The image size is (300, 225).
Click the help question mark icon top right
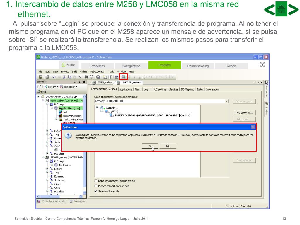(x=262, y=64)
